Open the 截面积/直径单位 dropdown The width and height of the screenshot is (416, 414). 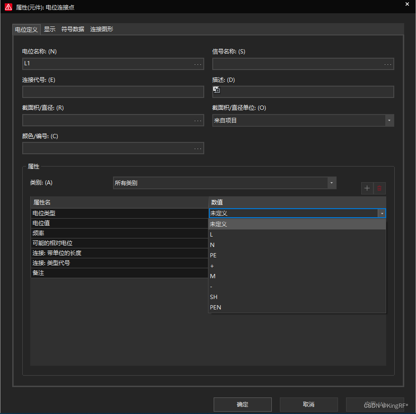coord(389,121)
